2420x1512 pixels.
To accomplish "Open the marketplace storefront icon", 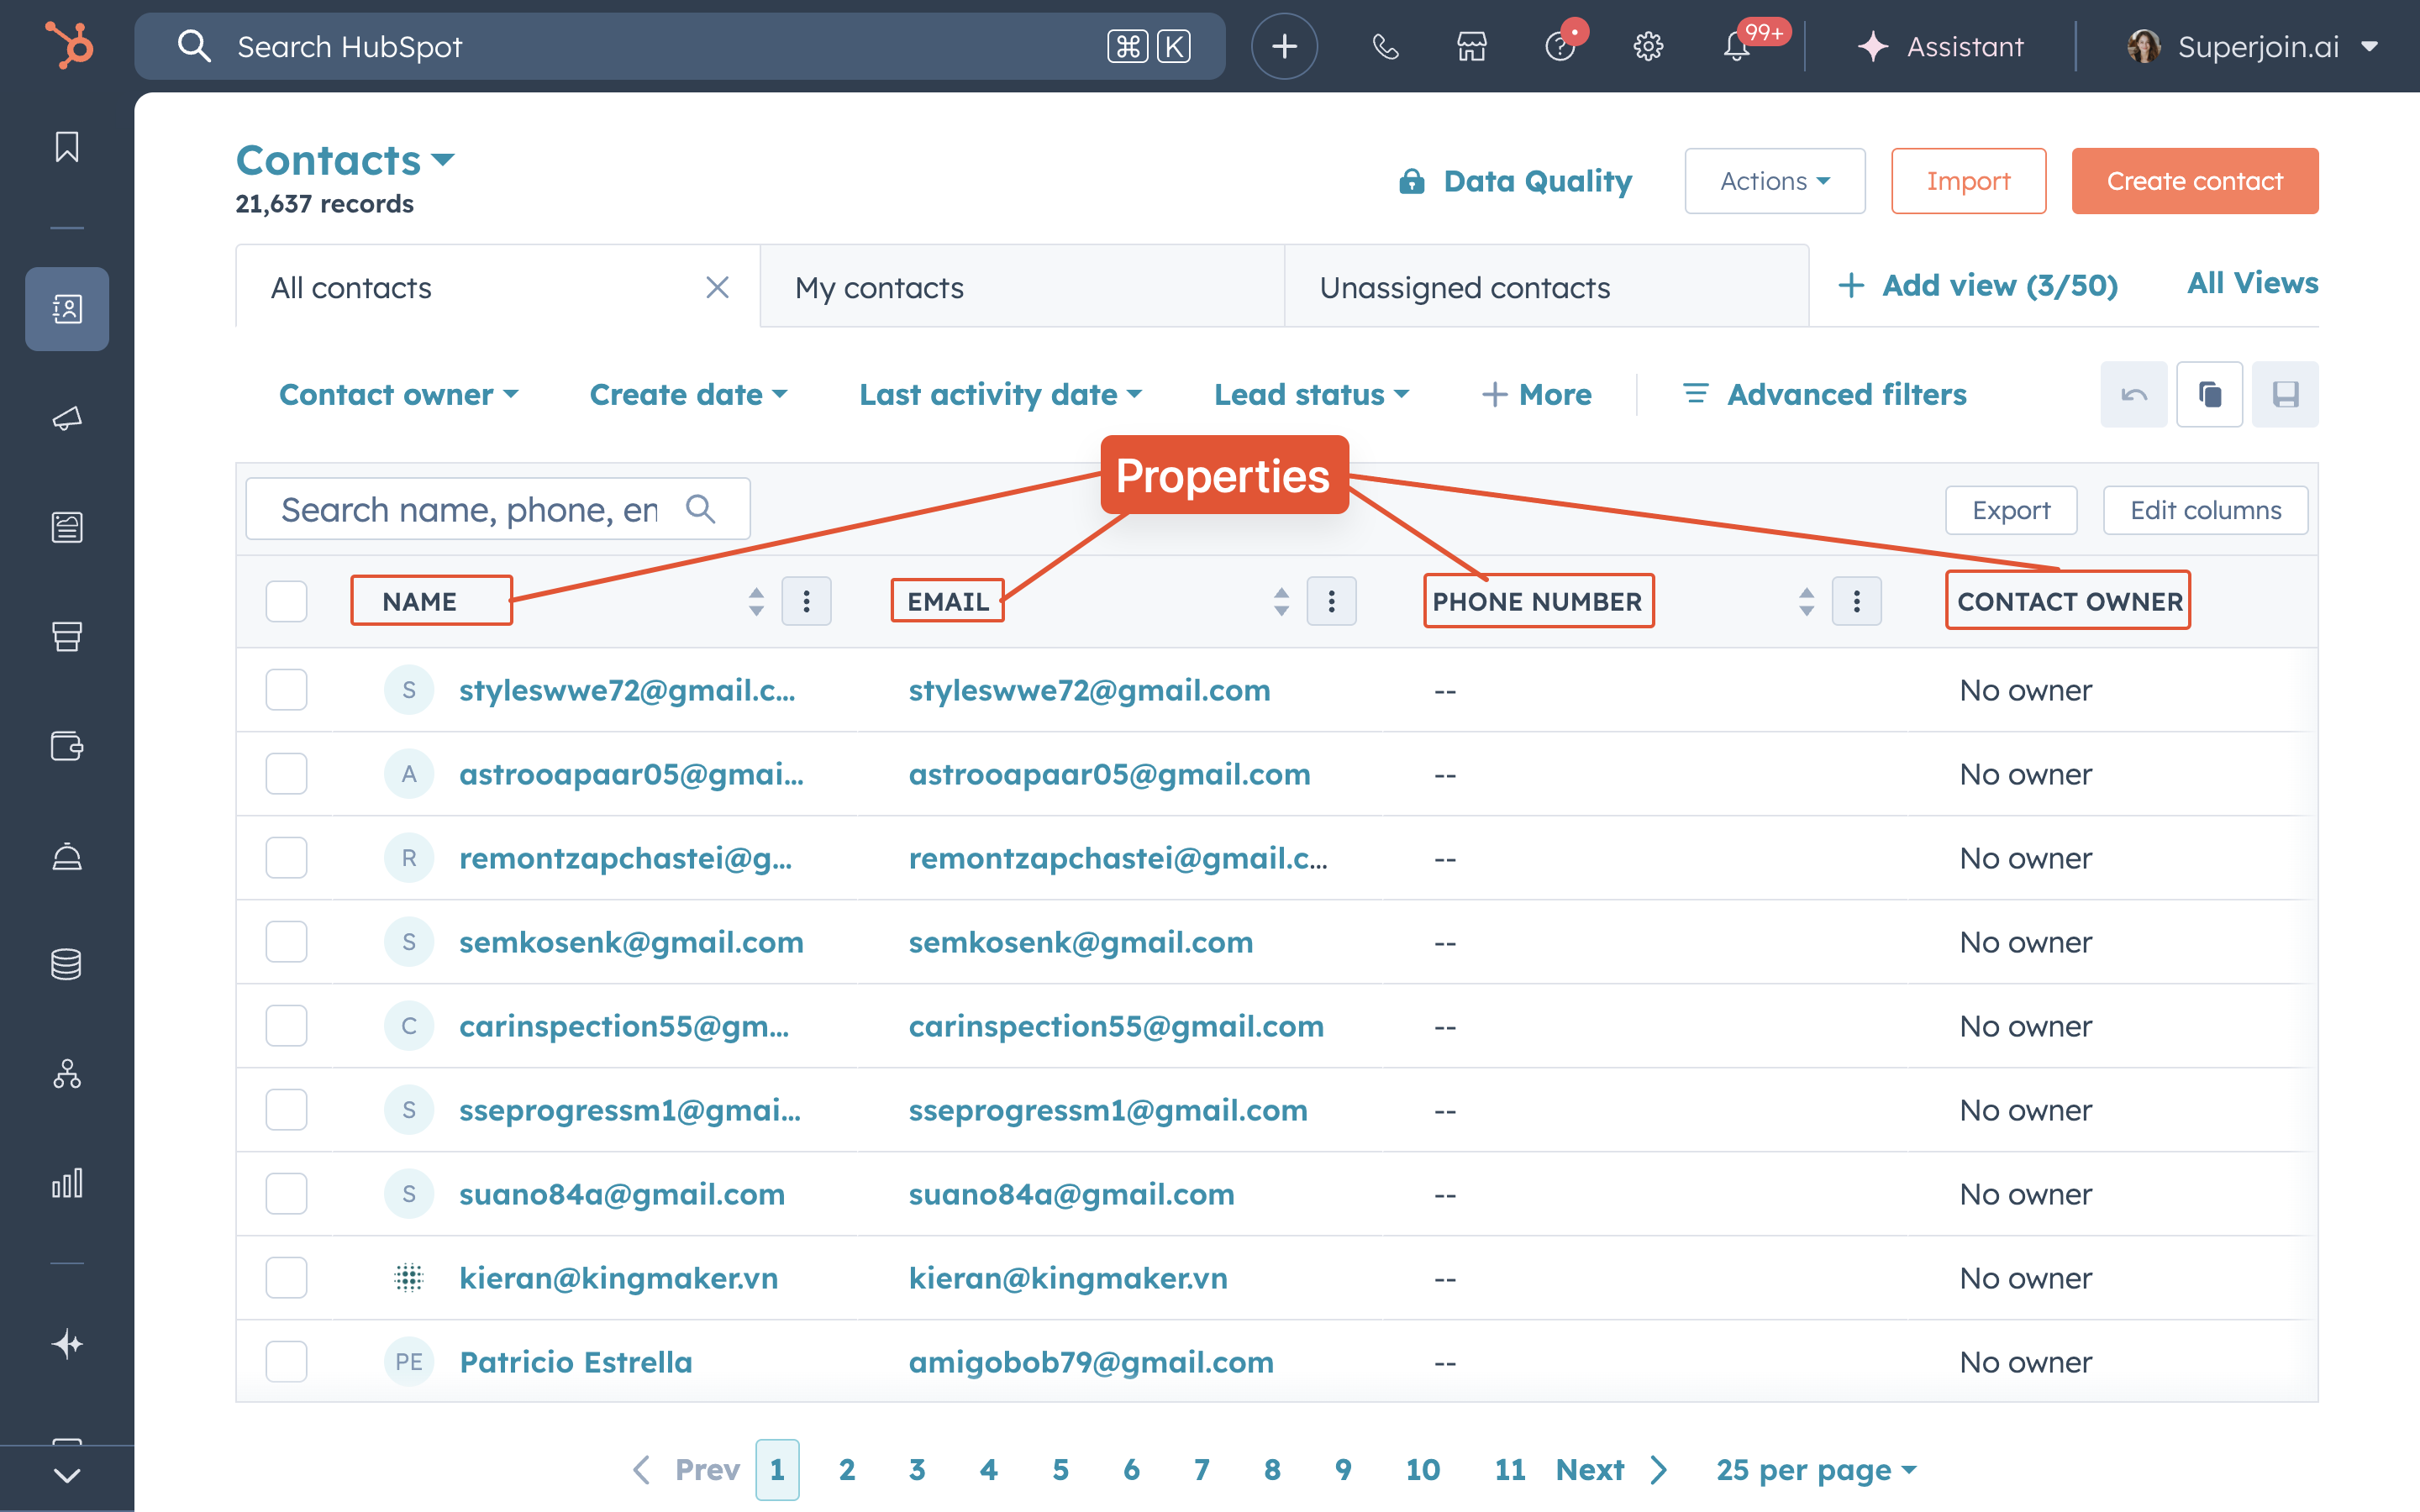I will click(1471, 47).
